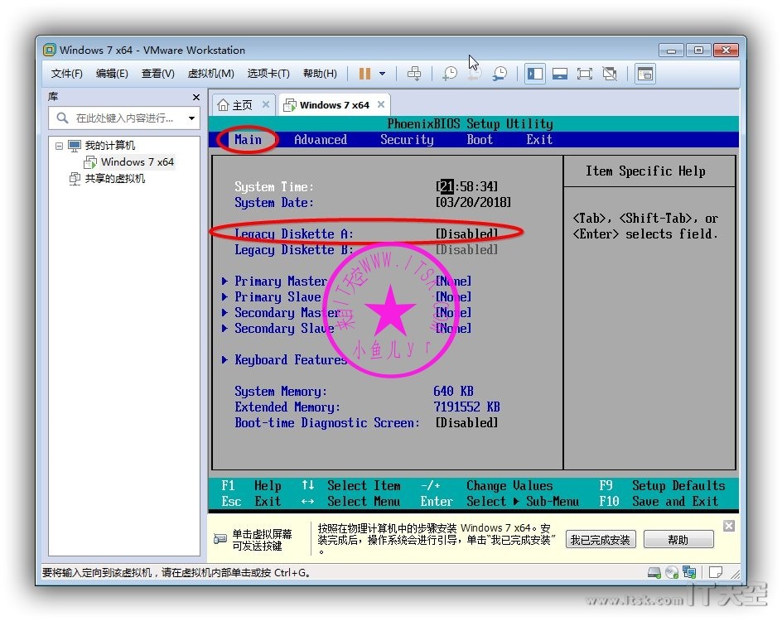782x621 pixels.
Task: Click the library search input field
Action: point(124,118)
